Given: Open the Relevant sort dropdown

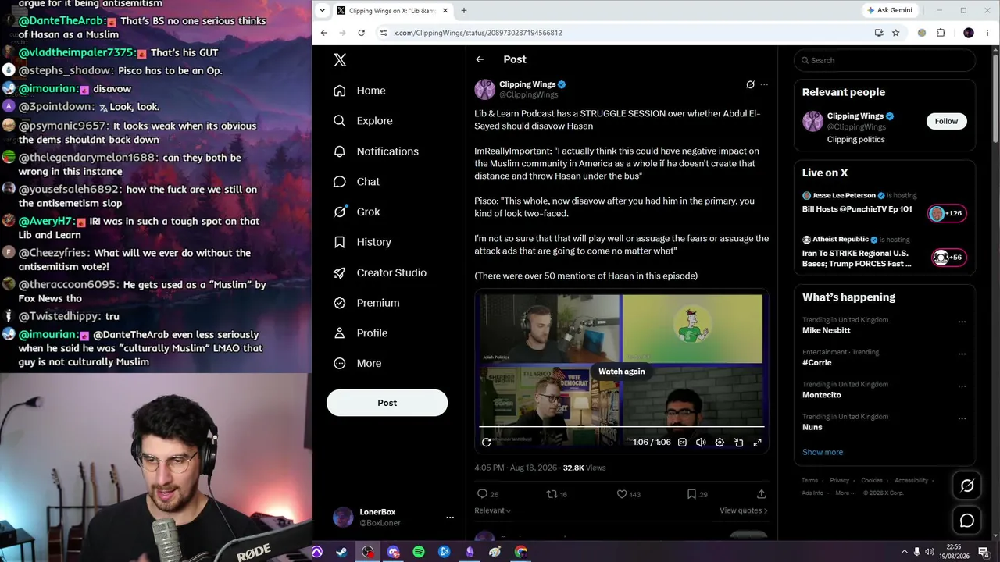Looking at the screenshot, I should [493, 510].
